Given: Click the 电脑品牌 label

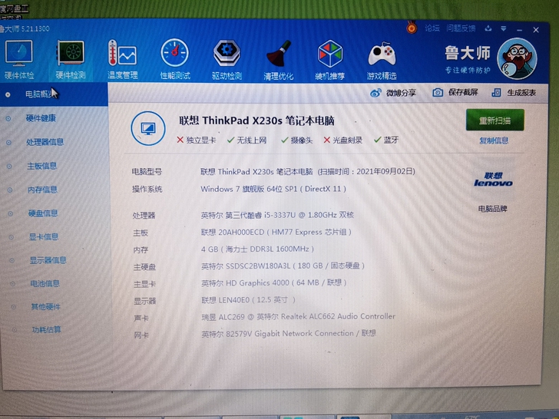Looking at the screenshot, I should 492,209.
